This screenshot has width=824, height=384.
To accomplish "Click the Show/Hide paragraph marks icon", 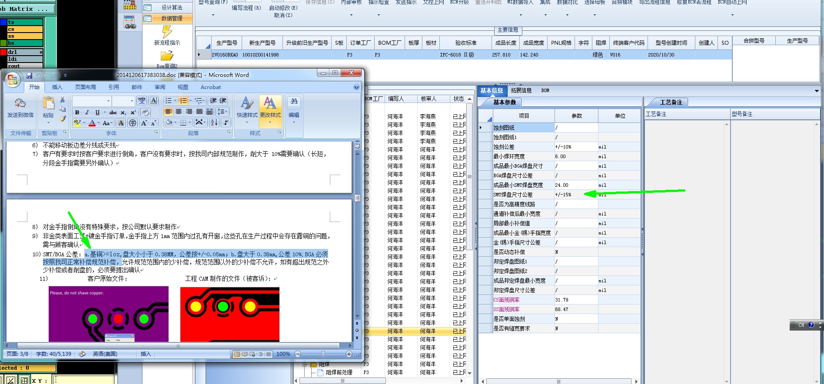I will (226, 123).
